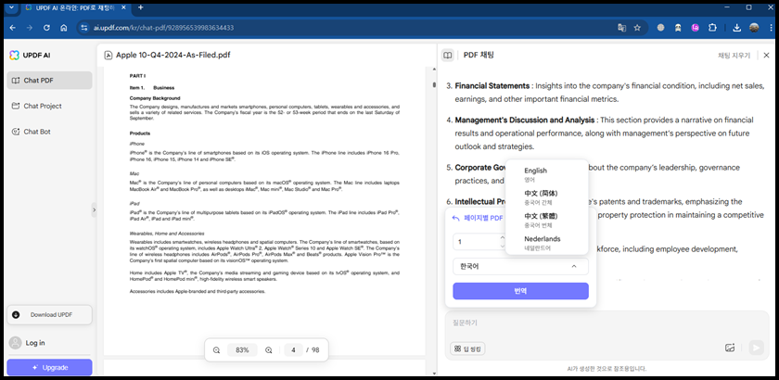
Task: Decrease the page number with down arrow
Action: pyautogui.click(x=502, y=246)
